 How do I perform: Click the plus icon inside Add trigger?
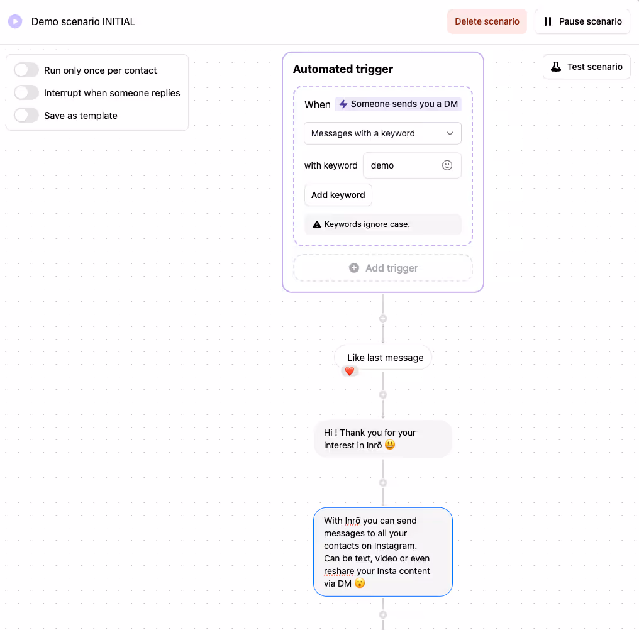[x=354, y=267]
